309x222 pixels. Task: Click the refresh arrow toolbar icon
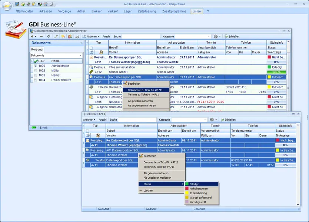pyautogui.click(x=49, y=37)
